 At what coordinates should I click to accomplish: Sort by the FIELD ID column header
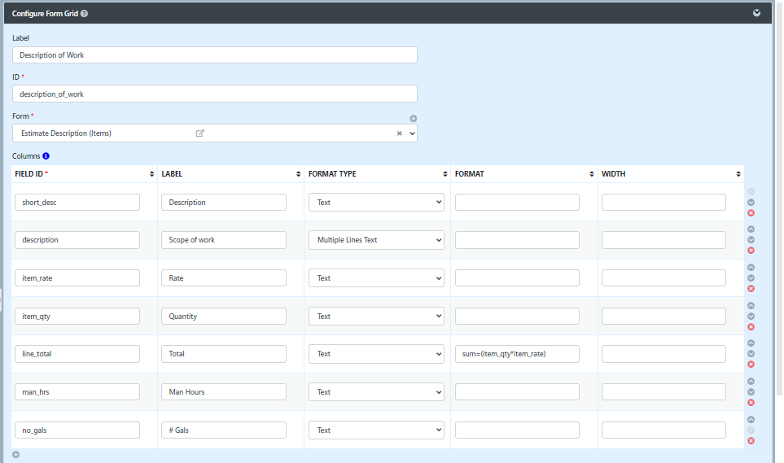151,174
